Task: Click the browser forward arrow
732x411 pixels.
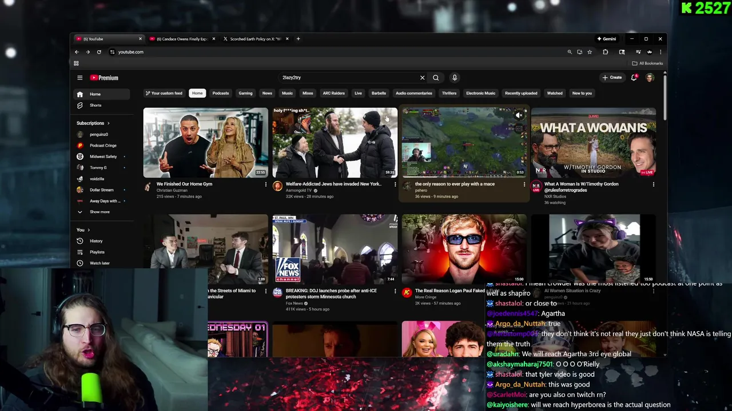Action: click(87, 52)
